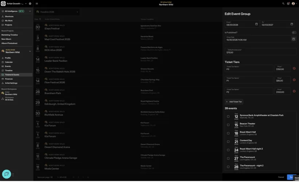Open the Events menu item

[8, 66]
